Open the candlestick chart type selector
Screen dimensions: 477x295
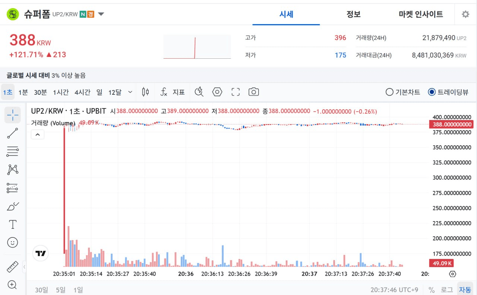(145, 92)
